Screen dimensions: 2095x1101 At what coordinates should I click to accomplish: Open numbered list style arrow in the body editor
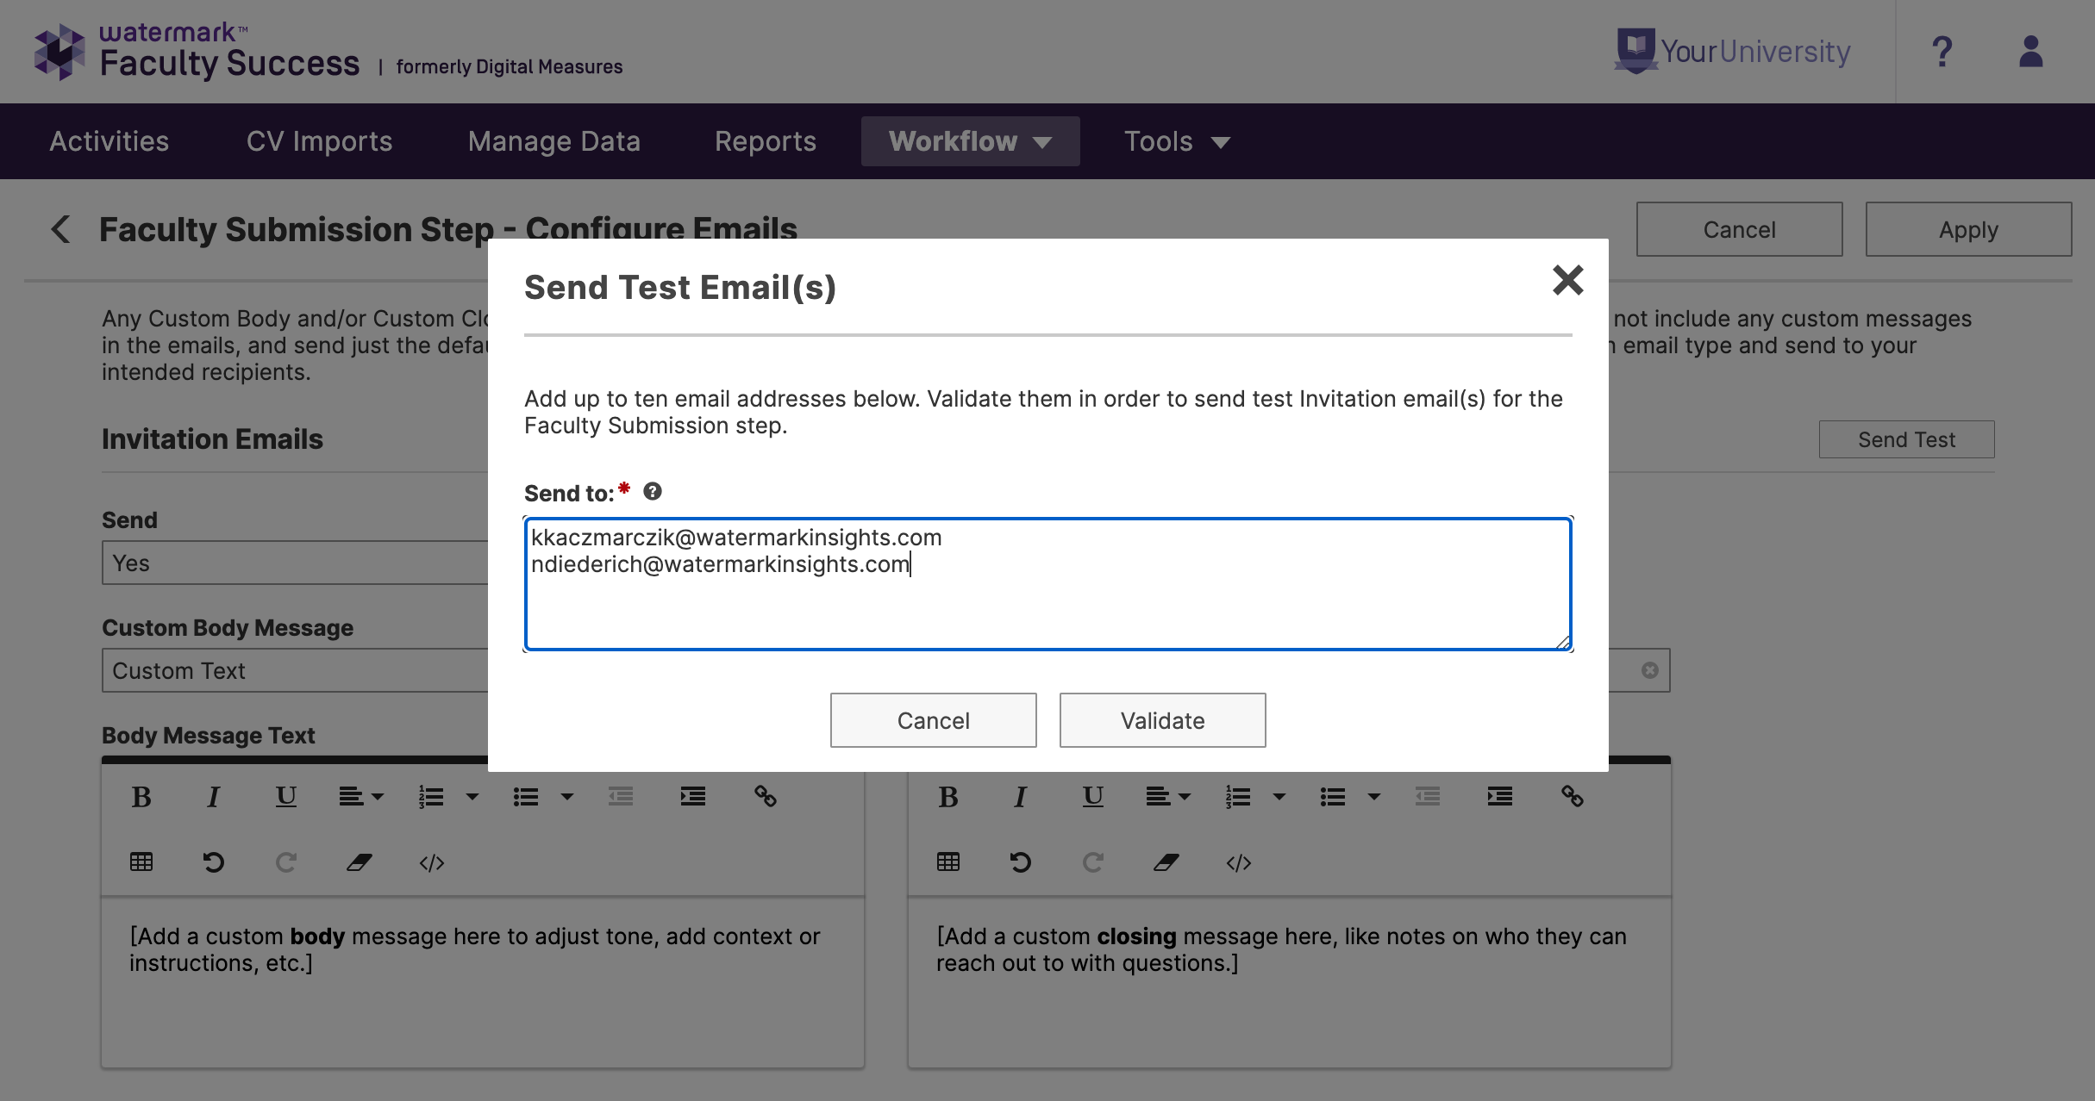click(472, 797)
